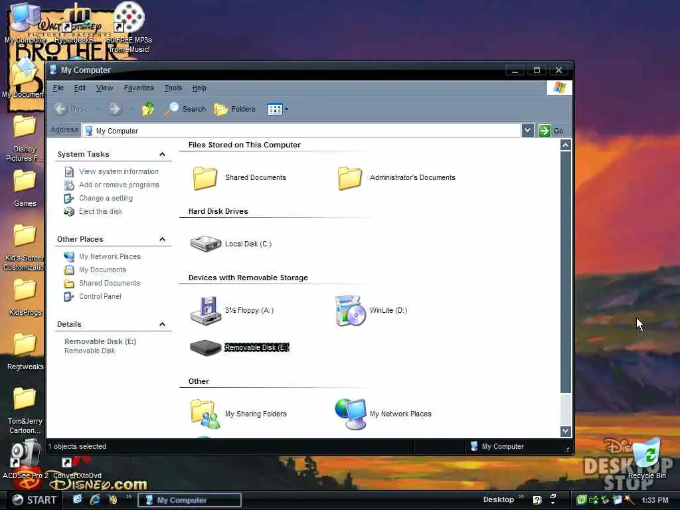
Task: Collapse the Details panel
Action: [x=162, y=324]
